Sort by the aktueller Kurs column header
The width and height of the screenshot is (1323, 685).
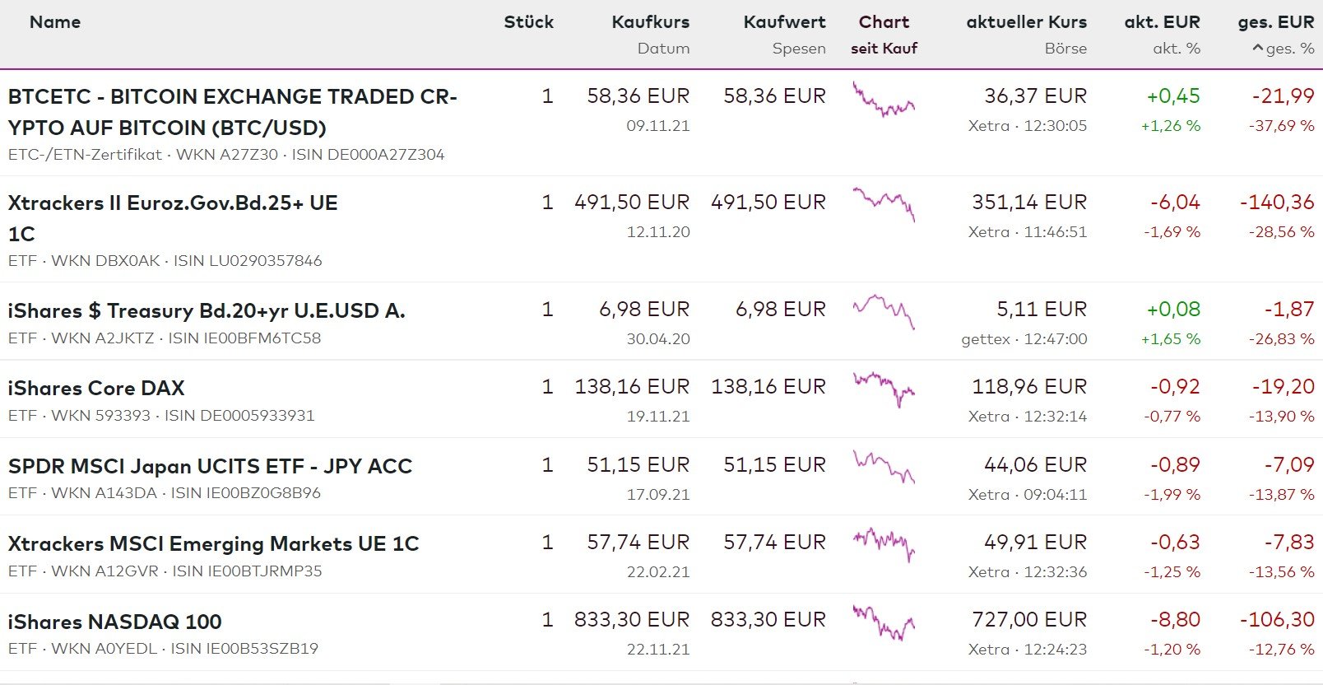click(x=1026, y=22)
